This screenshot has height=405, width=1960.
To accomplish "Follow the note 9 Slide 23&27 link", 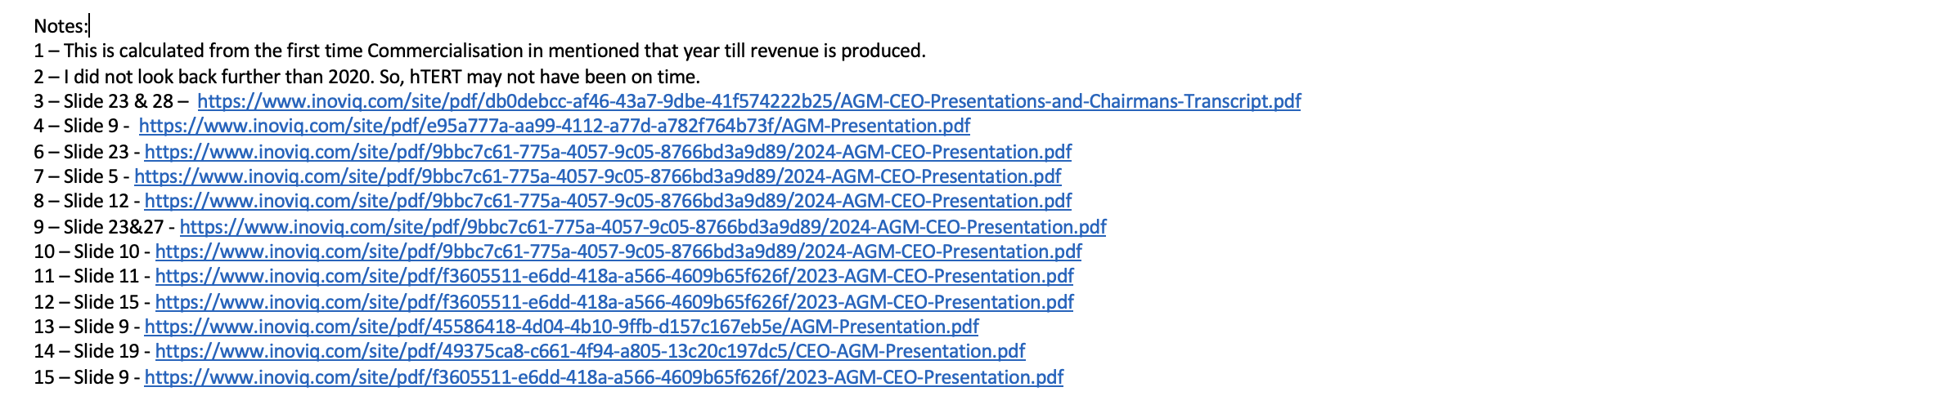I will (642, 227).
